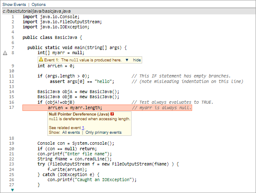Click the 'Null Pointer Dereference (Java)' title
The height and width of the screenshot is (193, 256).
click(x=79, y=114)
